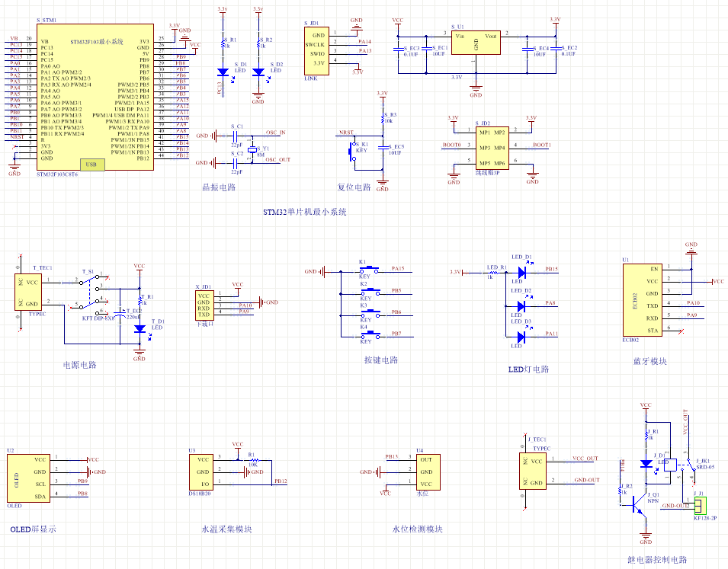Screen dimensions: 728x569
Task: Select the K4 KEY push button symbol
Action: point(370,334)
